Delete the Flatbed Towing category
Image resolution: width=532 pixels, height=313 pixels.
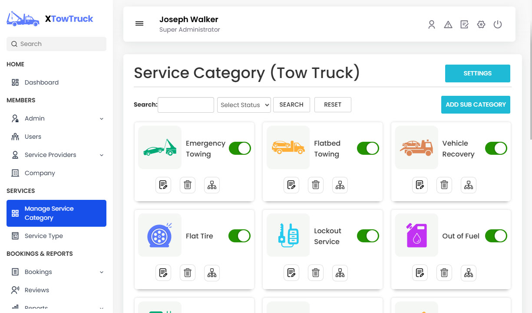[x=316, y=185]
